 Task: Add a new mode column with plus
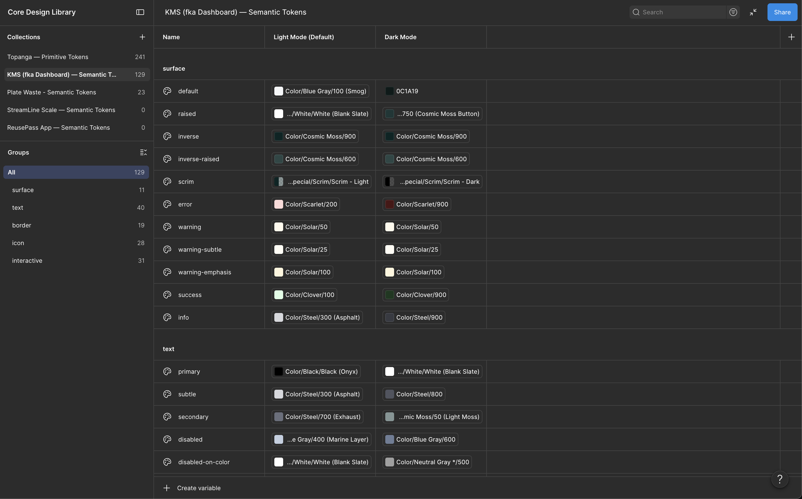pyautogui.click(x=791, y=37)
